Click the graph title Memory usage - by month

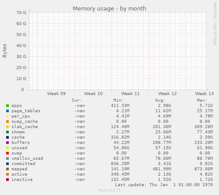coord(109,8)
